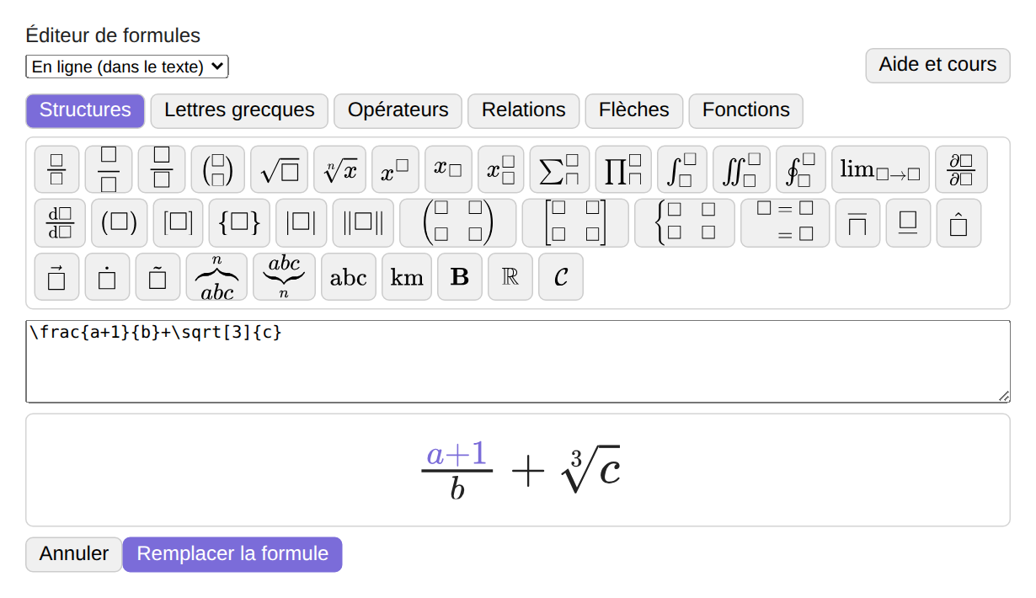
Task: Apply the calligraphic C font
Action: [561, 277]
